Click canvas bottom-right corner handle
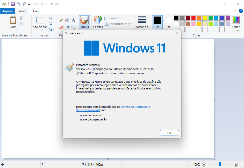 214,159
